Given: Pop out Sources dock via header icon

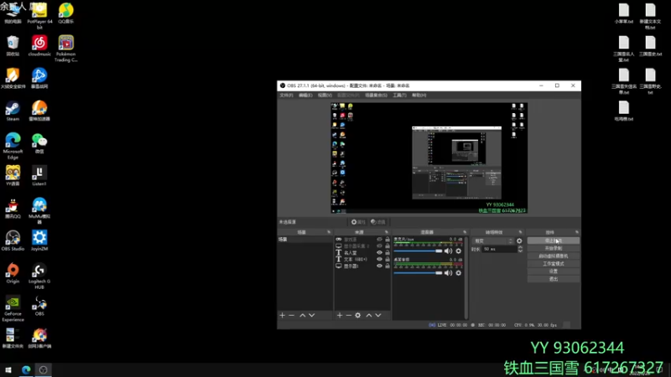Looking at the screenshot, I should coord(386,232).
